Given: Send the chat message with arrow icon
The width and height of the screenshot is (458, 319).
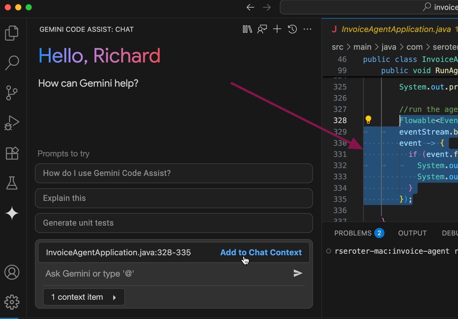Looking at the screenshot, I should (298, 273).
